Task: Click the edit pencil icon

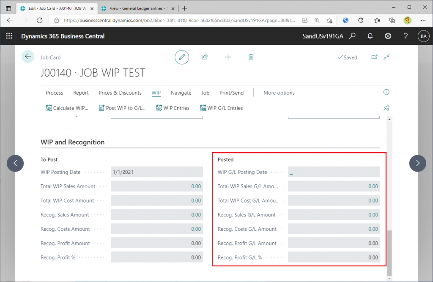Action: [182, 57]
